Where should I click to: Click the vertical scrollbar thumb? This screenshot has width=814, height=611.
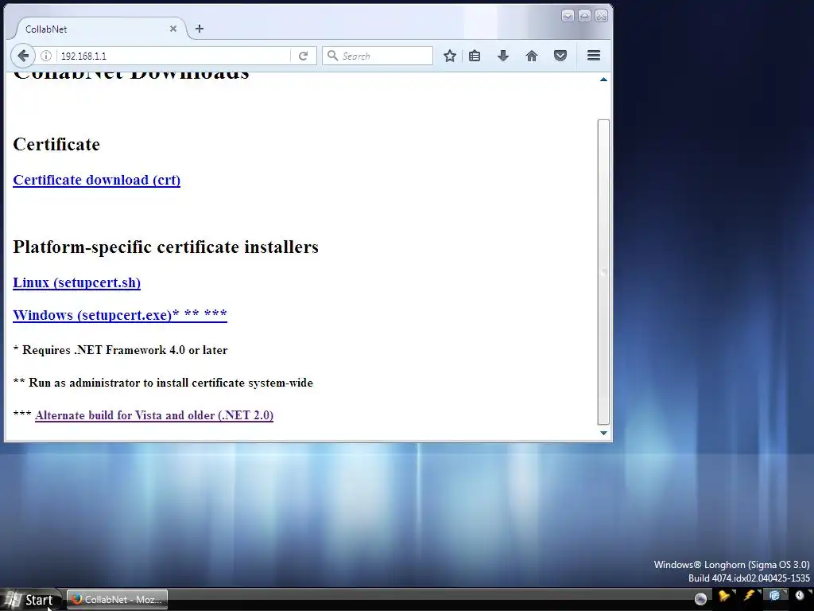coord(603,272)
